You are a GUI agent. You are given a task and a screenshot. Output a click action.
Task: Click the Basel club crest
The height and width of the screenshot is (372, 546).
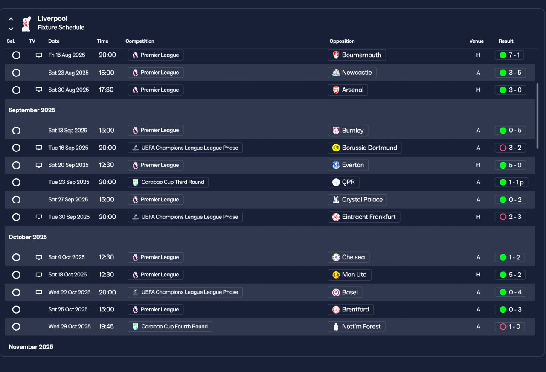tap(336, 292)
